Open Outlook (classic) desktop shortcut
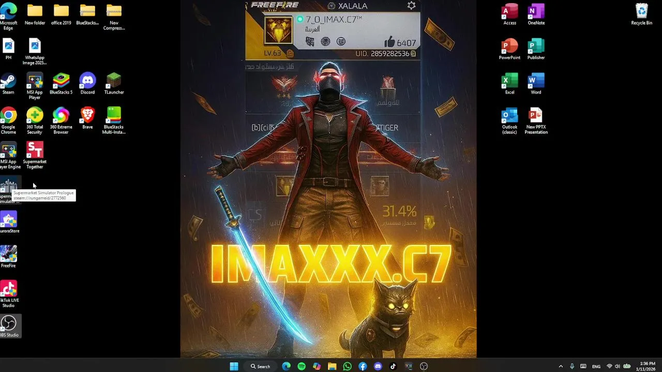Image resolution: width=662 pixels, height=372 pixels. point(510,120)
